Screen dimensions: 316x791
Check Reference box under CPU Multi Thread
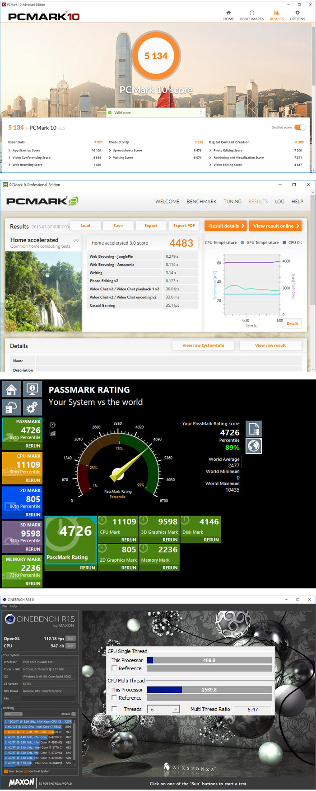(x=114, y=697)
